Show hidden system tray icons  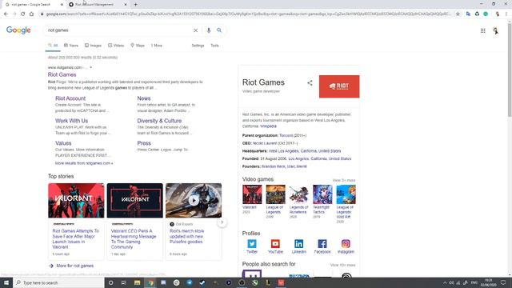click(445, 282)
